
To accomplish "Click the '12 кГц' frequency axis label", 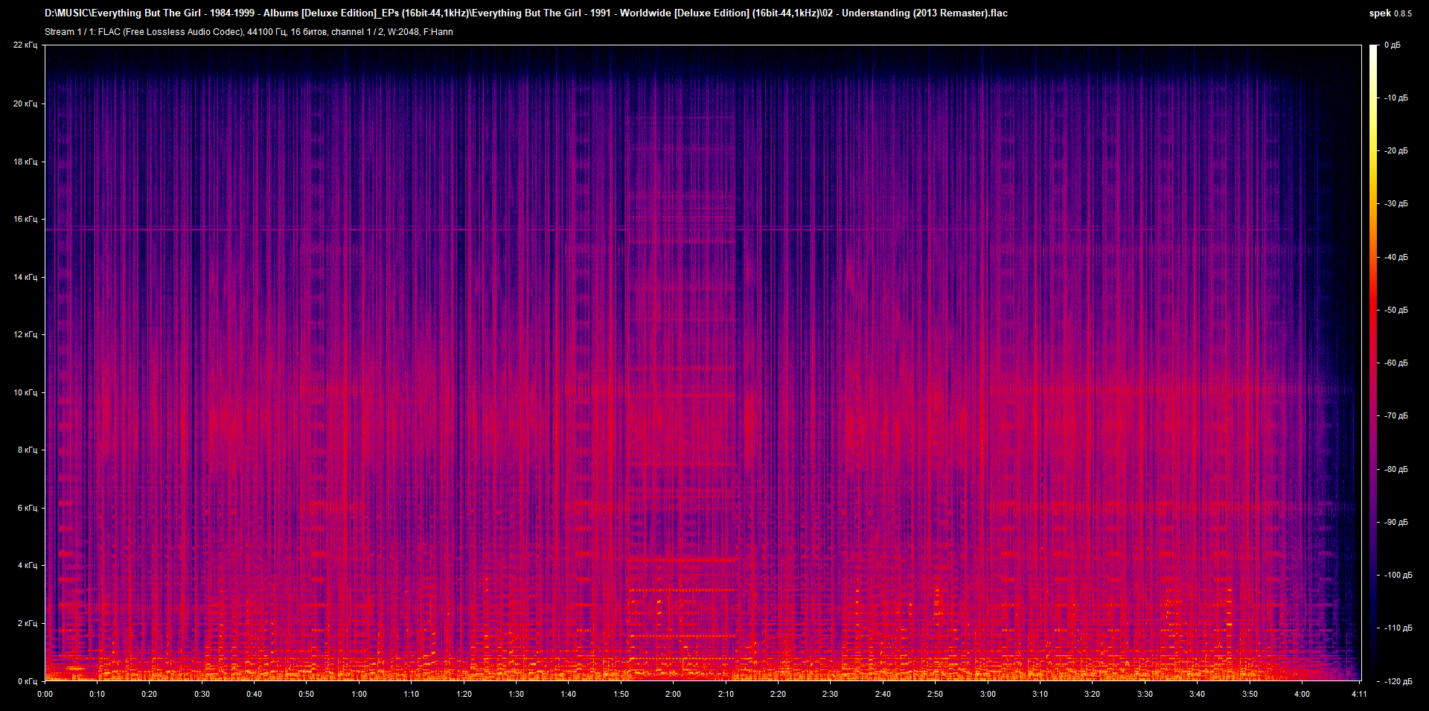I will (x=25, y=334).
